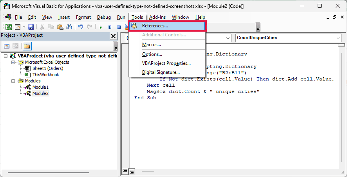Open the View menu

click(47, 17)
